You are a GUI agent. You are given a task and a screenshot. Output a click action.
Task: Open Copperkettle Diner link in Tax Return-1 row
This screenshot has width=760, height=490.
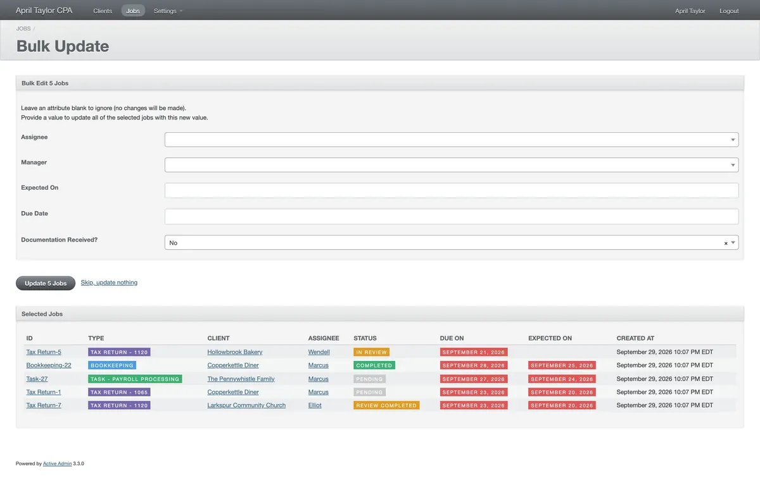coord(233,393)
